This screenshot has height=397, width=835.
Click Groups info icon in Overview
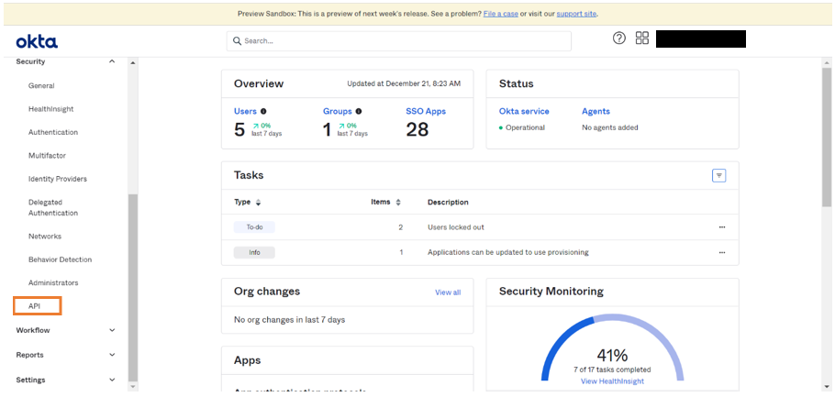358,112
